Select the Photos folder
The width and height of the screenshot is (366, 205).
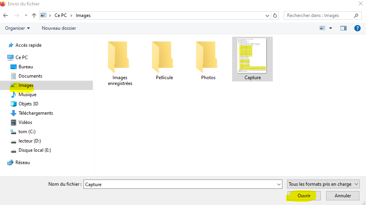click(208, 60)
